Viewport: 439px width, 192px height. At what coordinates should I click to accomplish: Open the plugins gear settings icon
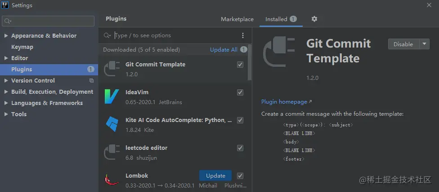point(314,19)
